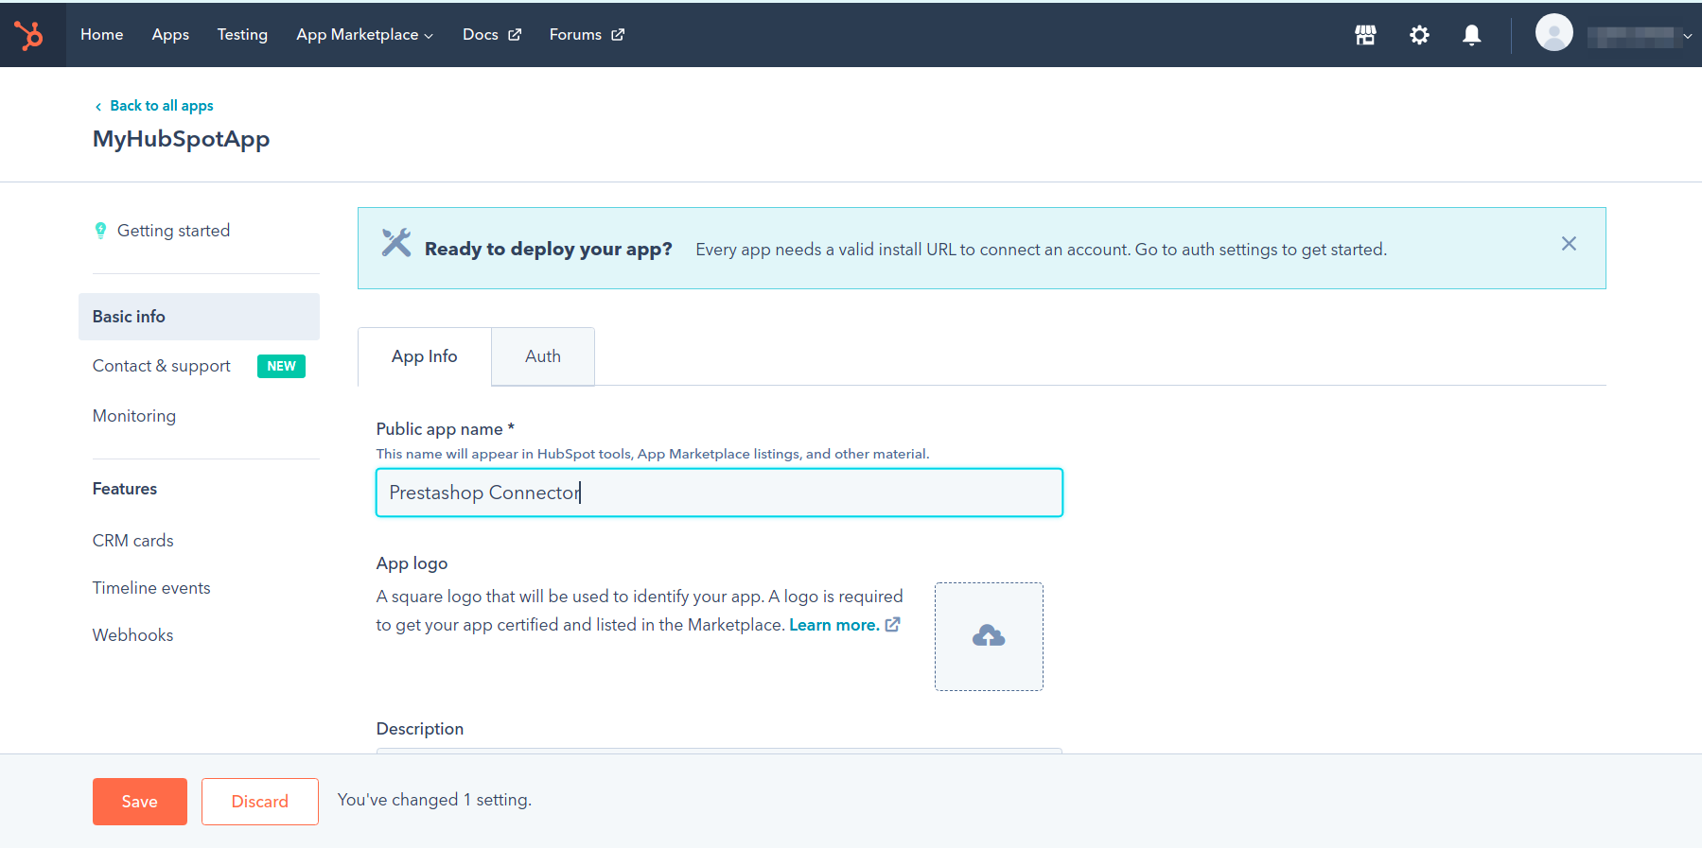Screen dimensions: 1702x848
Task: Click the "Ready to deploy your app?" heading
Action: [549, 249]
